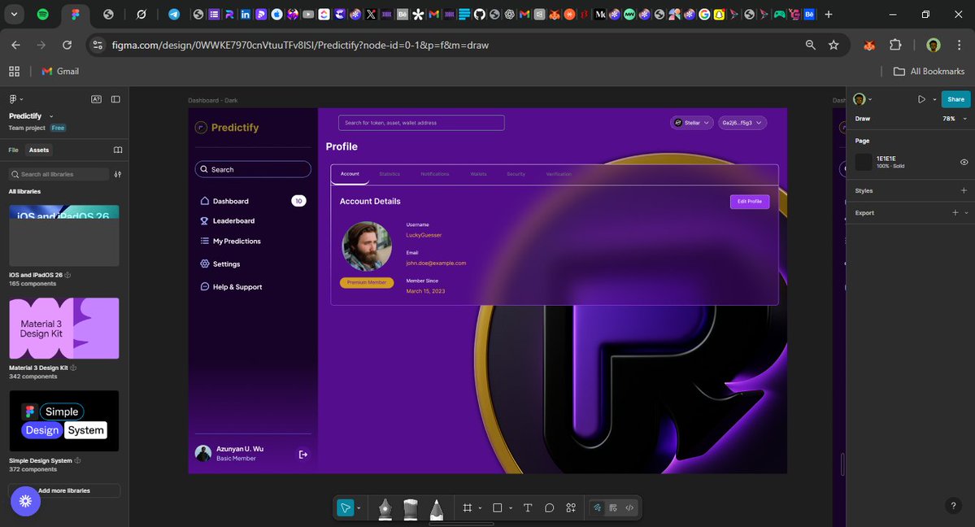Open the Material 3 Design Kit library thumbnail

[64, 328]
